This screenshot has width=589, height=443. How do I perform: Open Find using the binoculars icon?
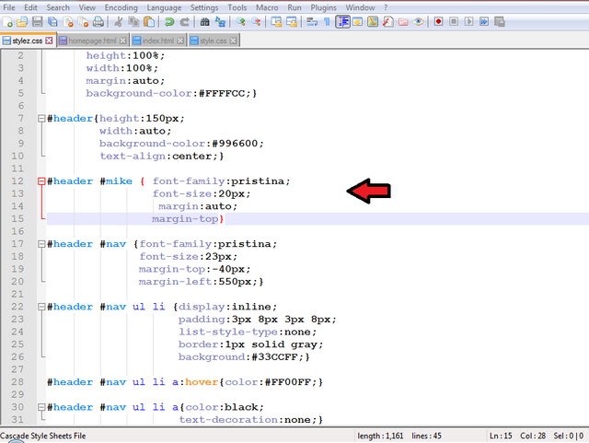click(205, 21)
